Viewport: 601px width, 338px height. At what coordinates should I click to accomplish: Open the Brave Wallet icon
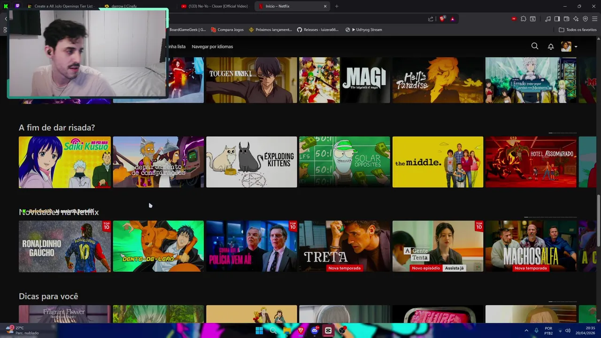(x=566, y=19)
